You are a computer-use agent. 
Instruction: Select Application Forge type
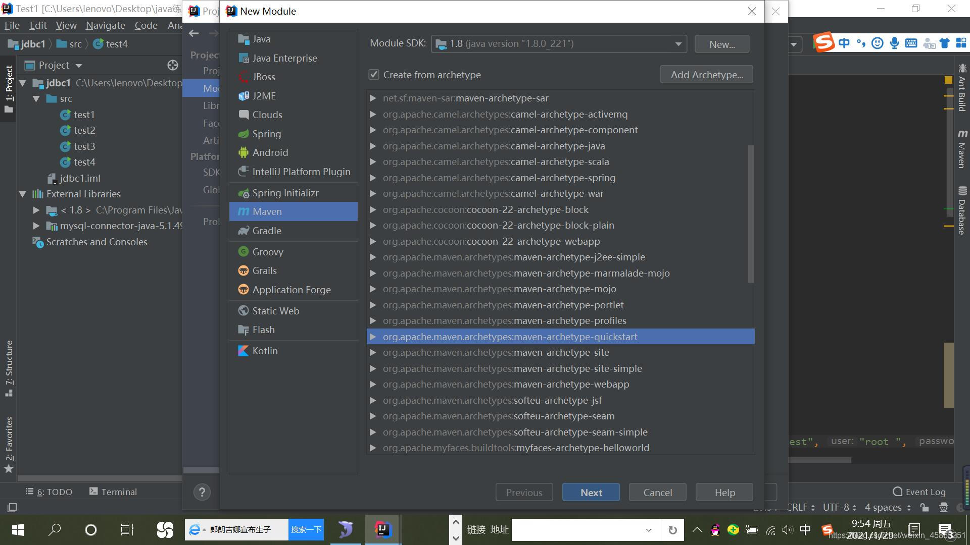293,290
